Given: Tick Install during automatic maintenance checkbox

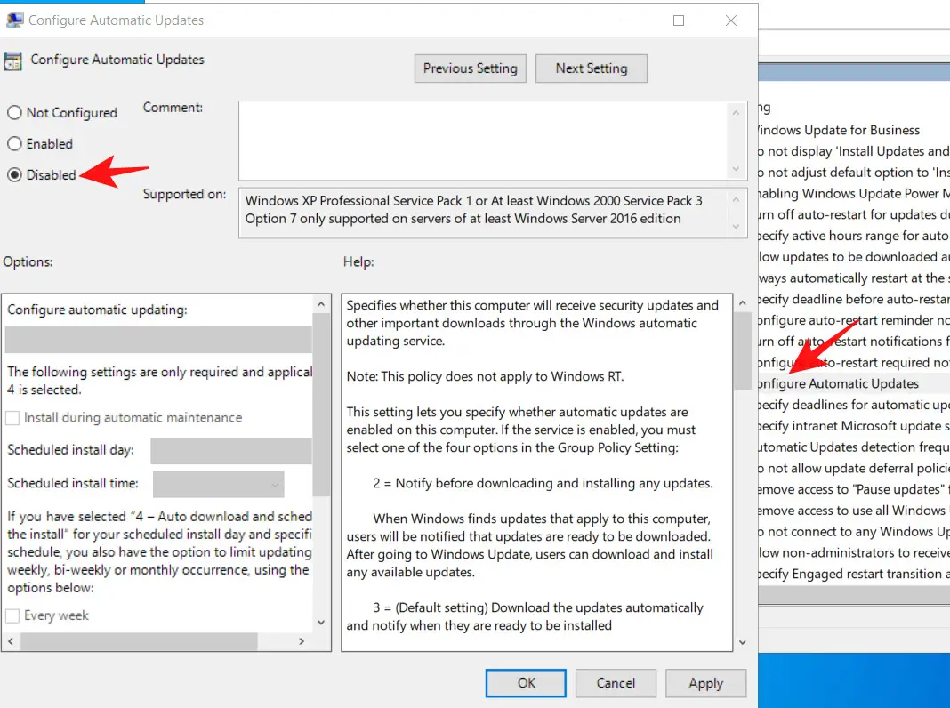Looking at the screenshot, I should [x=12, y=418].
